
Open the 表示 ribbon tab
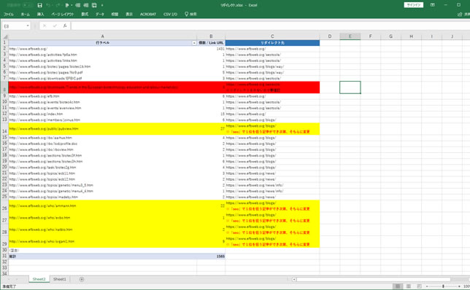129,14
